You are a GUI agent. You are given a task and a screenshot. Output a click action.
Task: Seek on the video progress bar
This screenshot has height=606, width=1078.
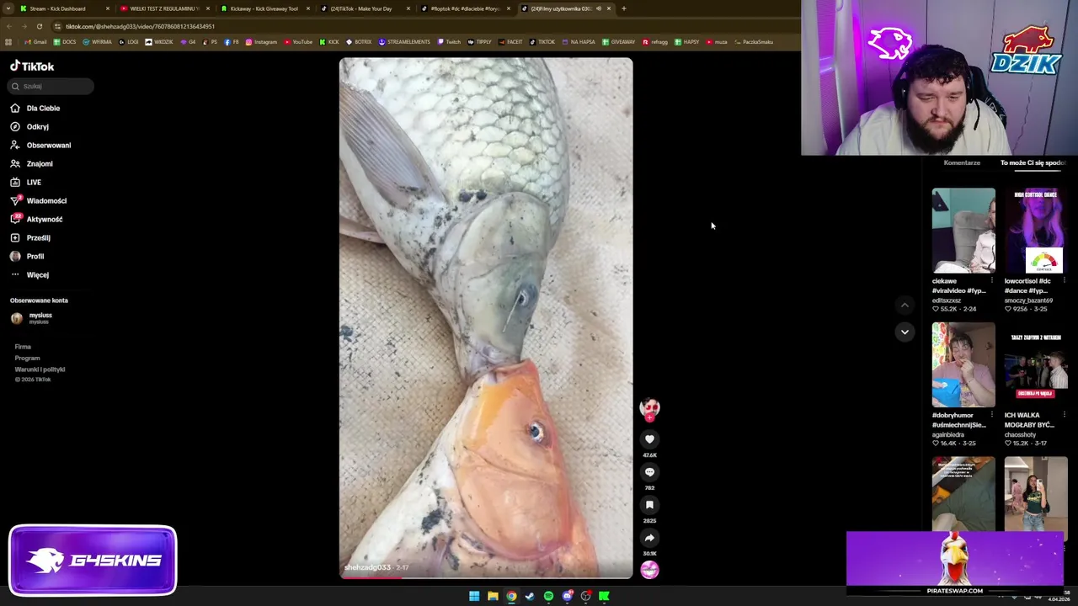(486, 577)
